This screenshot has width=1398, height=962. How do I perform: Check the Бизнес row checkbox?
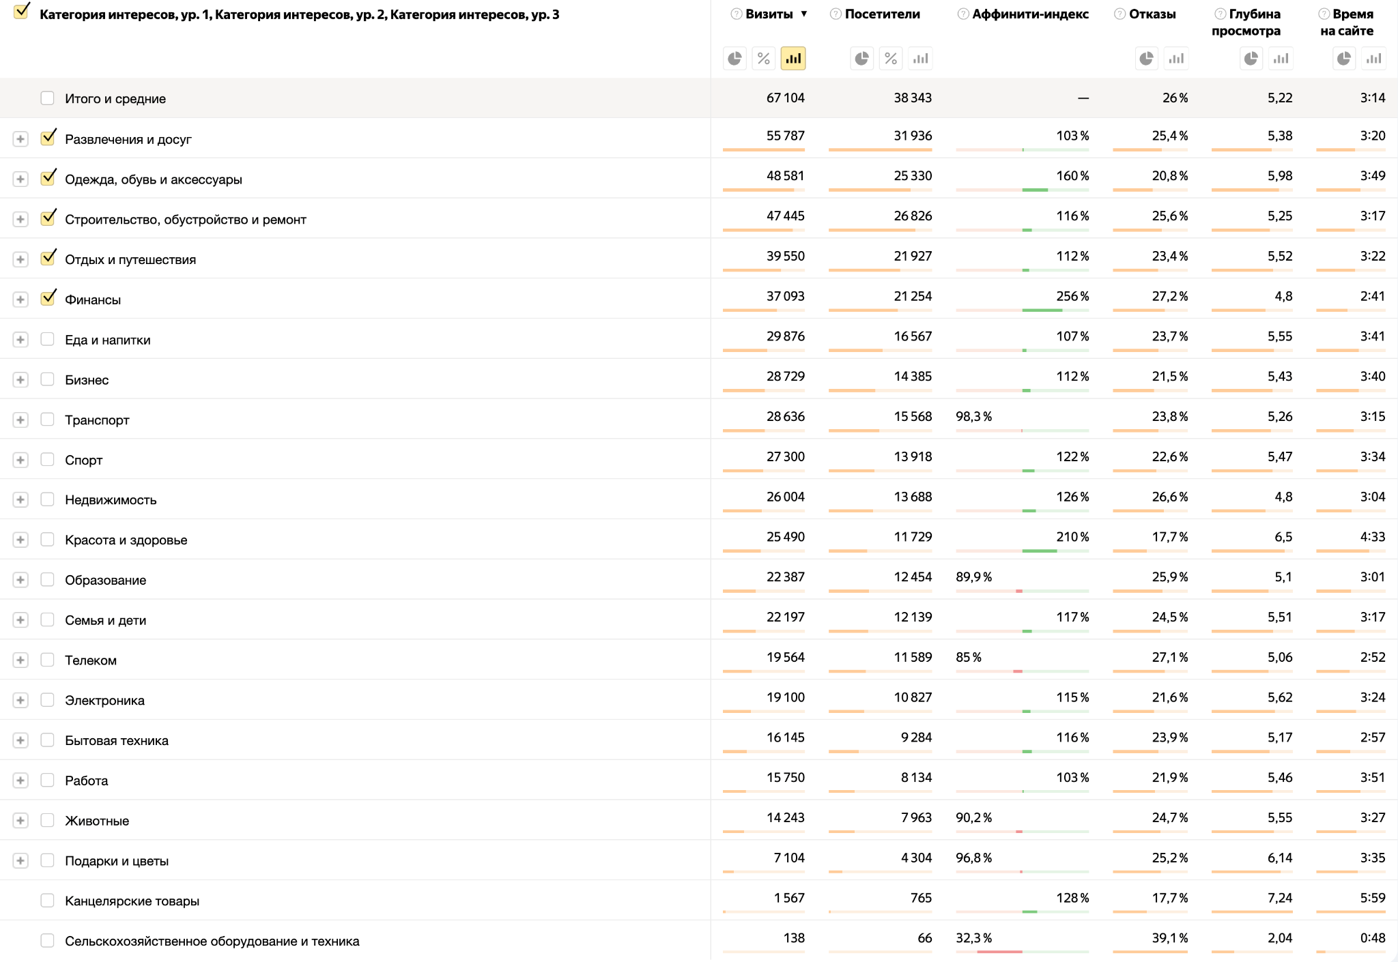click(x=47, y=379)
